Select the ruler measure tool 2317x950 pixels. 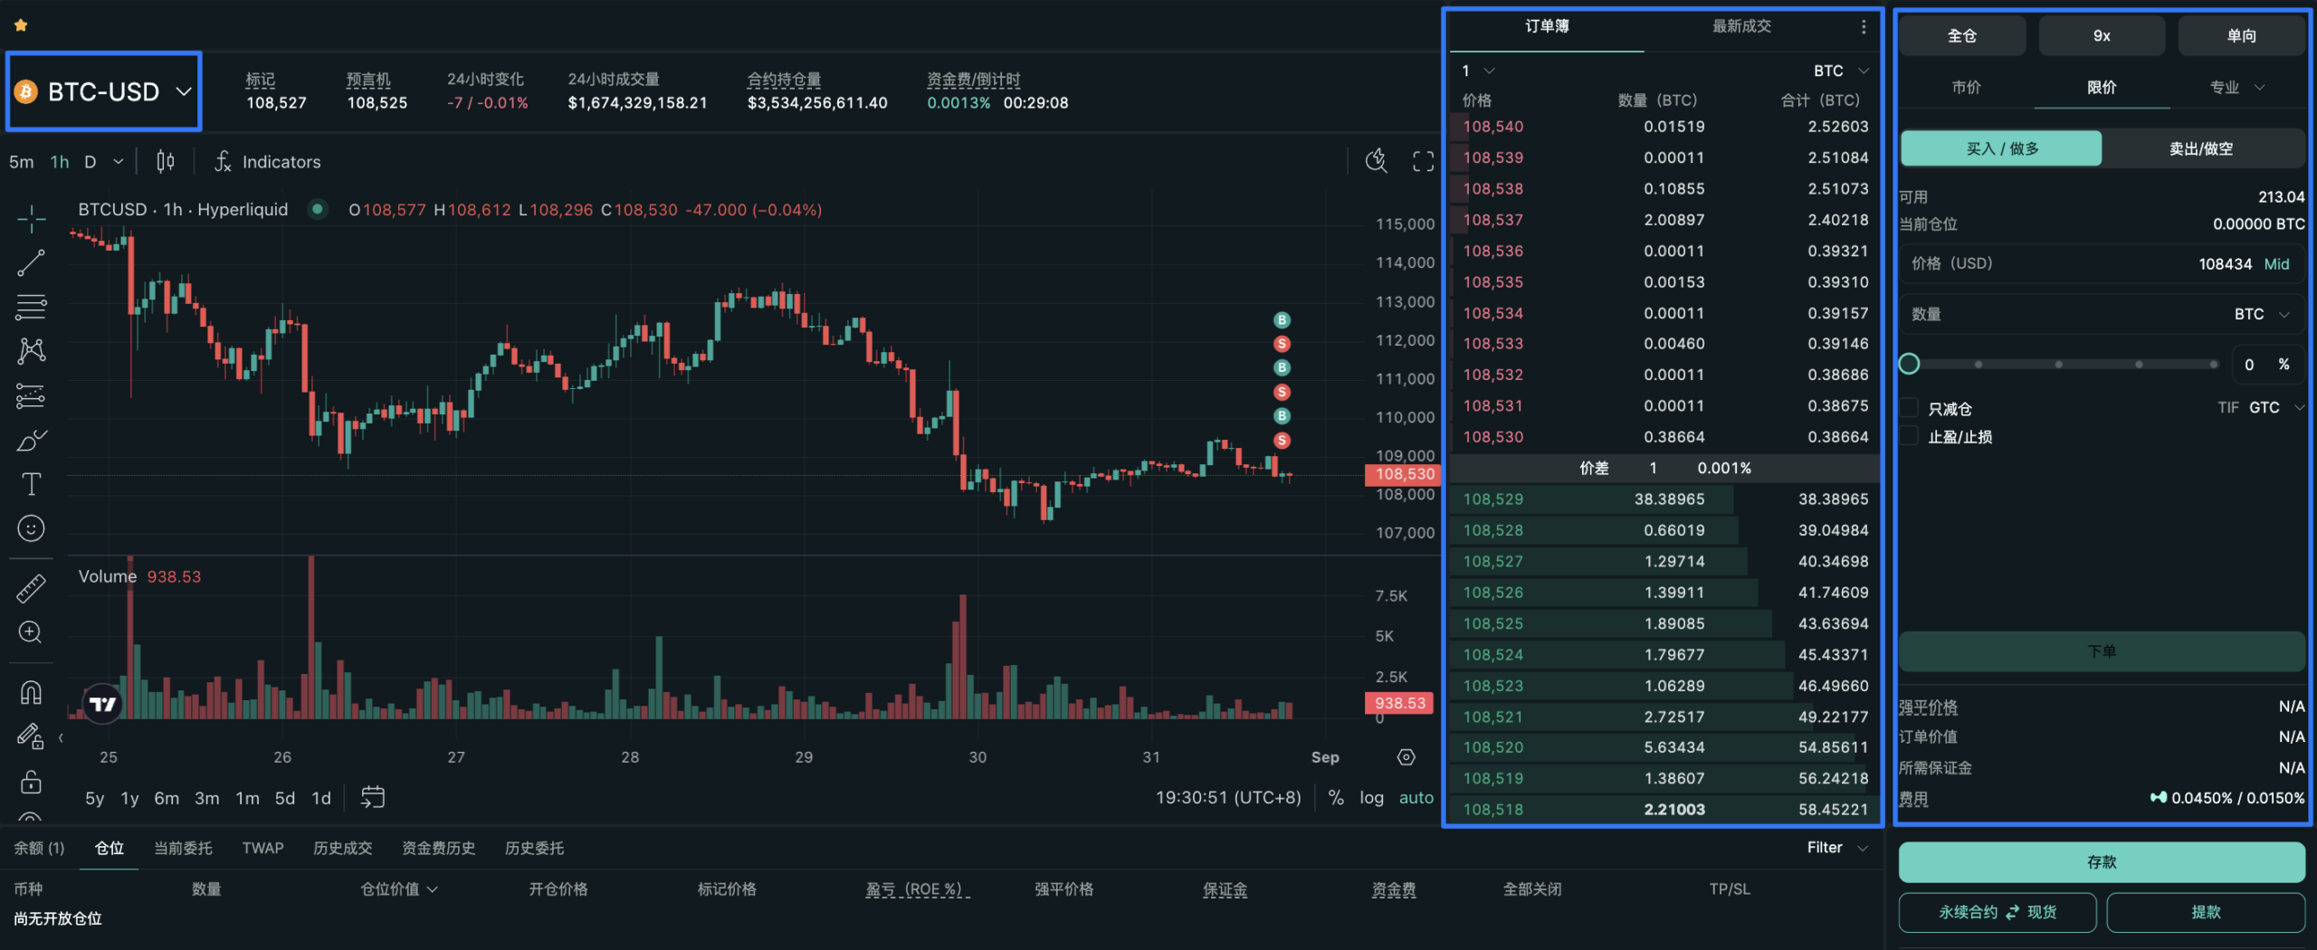point(31,589)
